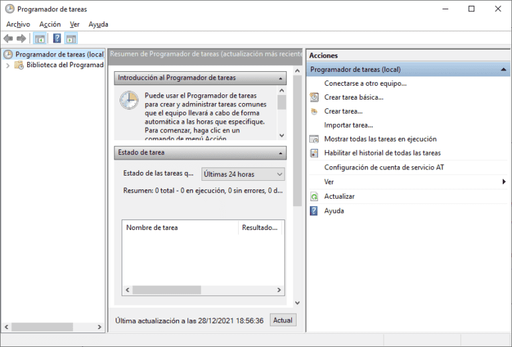Toggle the Action pane toolbar icon
The height and width of the screenshot is (347, 512).
coord(71,39)
